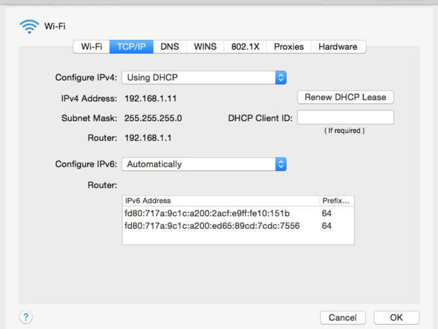This screenshot has width=438, height=329.
Task: Open the WINS tab
Action: point(205,47)
